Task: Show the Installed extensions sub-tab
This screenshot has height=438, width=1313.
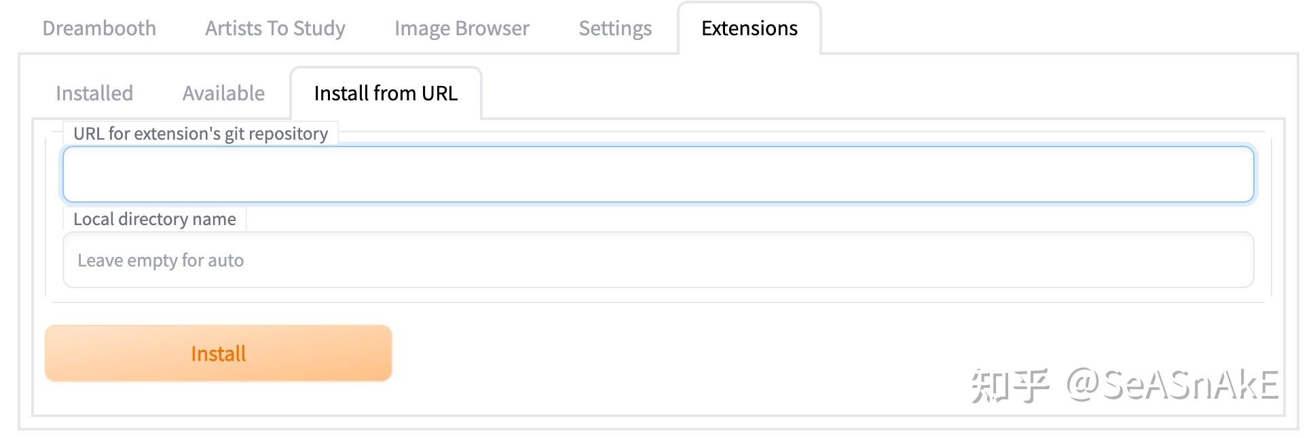Action: click(x=94, y=94)
